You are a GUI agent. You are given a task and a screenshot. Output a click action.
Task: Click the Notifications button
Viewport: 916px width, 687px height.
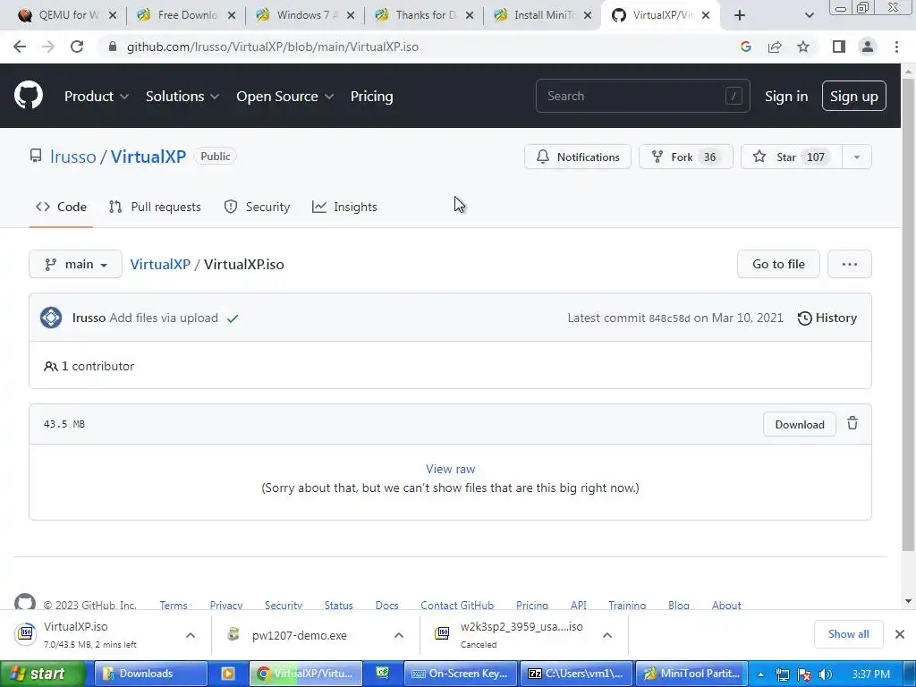[578, 157]
